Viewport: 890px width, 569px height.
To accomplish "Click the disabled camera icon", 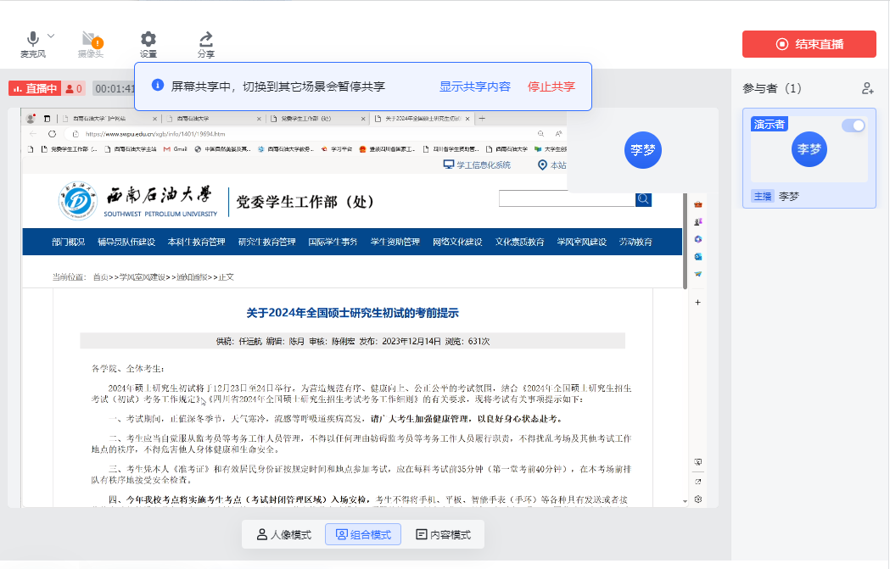I will 91,40.
